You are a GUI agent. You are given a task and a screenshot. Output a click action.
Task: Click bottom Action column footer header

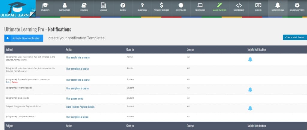tap(69, 126)
